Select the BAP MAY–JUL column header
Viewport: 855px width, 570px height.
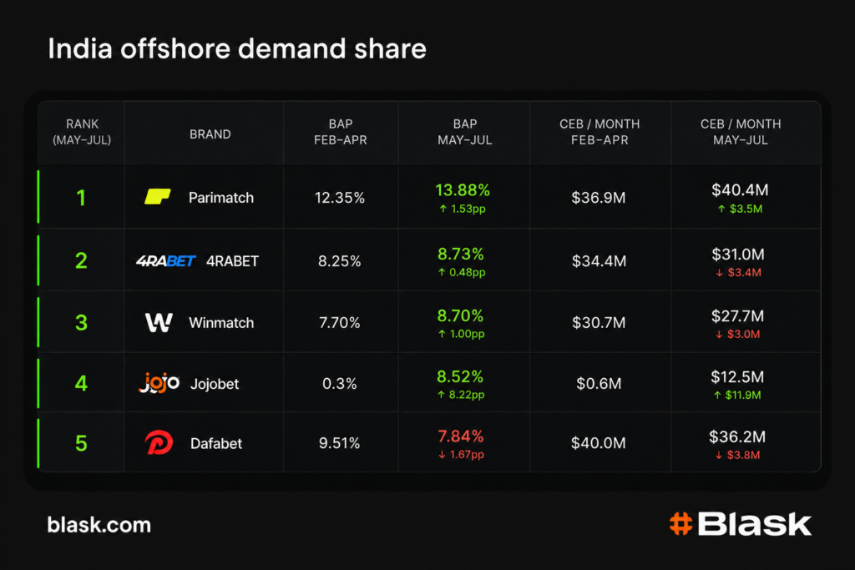tap(464, 132)
